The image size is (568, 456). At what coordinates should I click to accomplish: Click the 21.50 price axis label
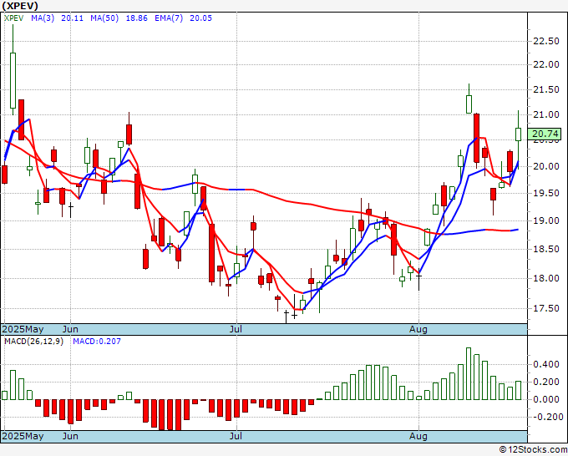tap(546, 90)
